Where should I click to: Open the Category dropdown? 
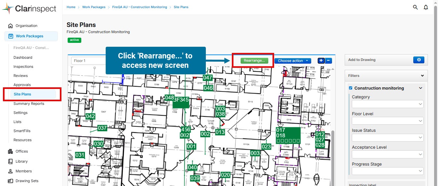tap(387, 104)
